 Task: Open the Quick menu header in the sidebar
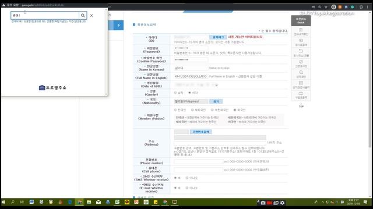301,21
